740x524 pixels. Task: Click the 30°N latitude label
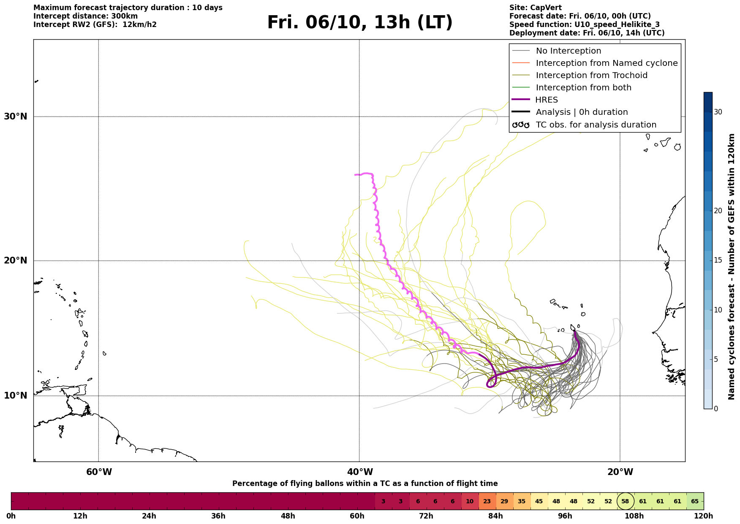tap(16, 116)
